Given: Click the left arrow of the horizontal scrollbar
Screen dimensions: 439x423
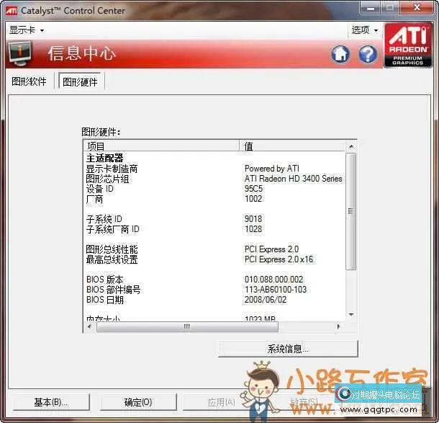Looking at the screenshot, I should (90, 326).
